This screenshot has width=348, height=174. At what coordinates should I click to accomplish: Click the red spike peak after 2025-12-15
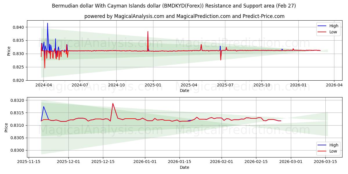[x=113, y=103]
